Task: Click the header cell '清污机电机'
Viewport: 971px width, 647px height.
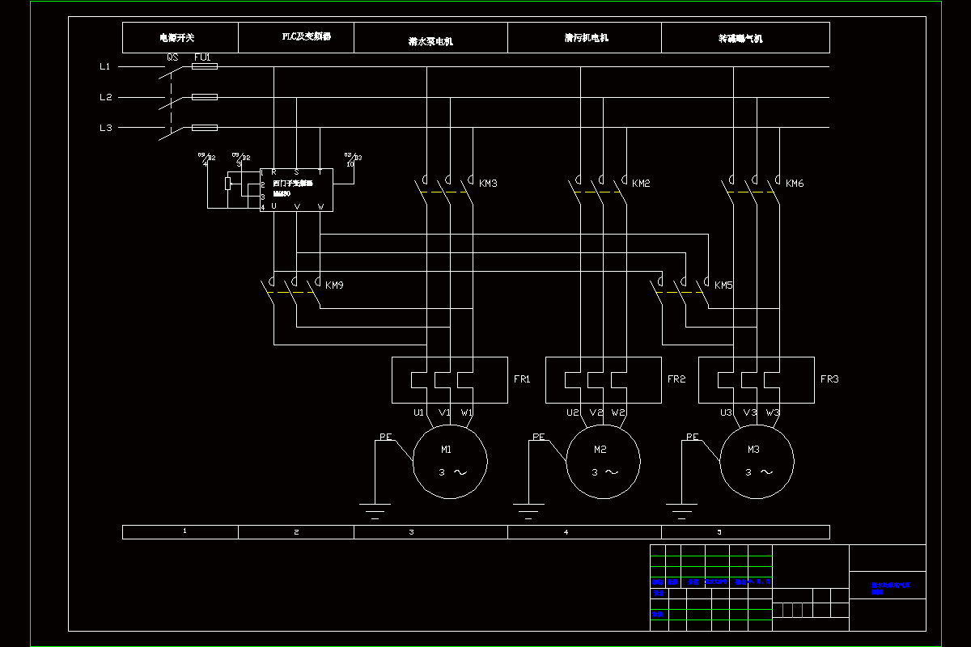Action: tap(585, 38)
